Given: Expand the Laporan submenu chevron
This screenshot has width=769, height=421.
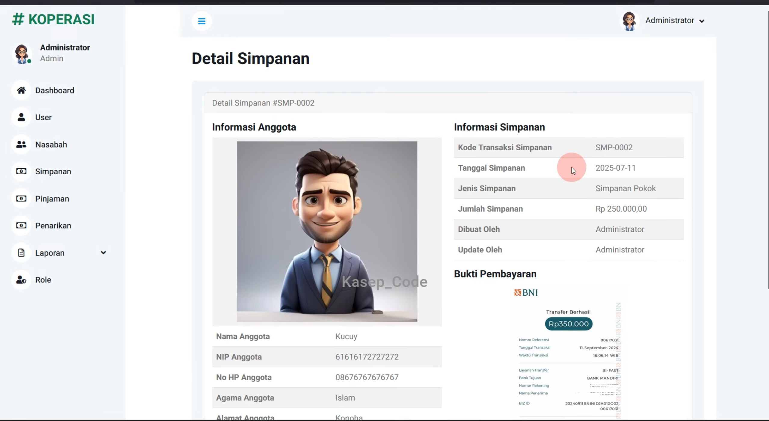Looking at the screenshot, I should (x=103, y=253).
